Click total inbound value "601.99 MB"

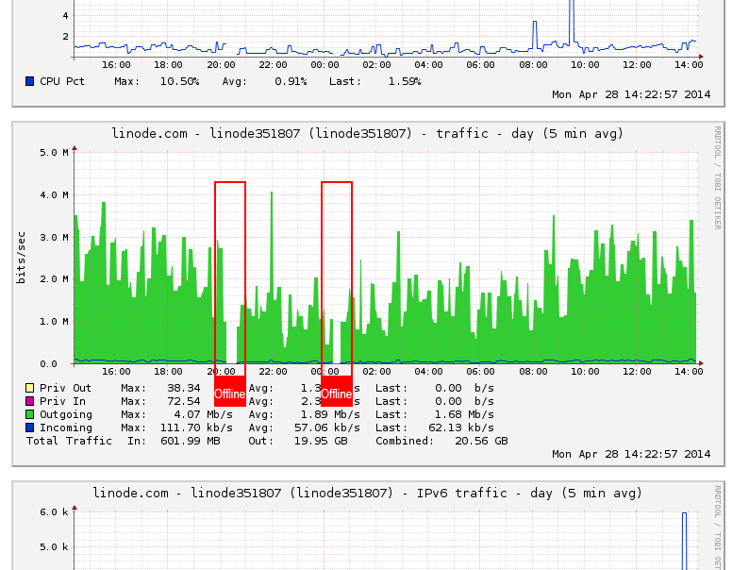(191, 441)
